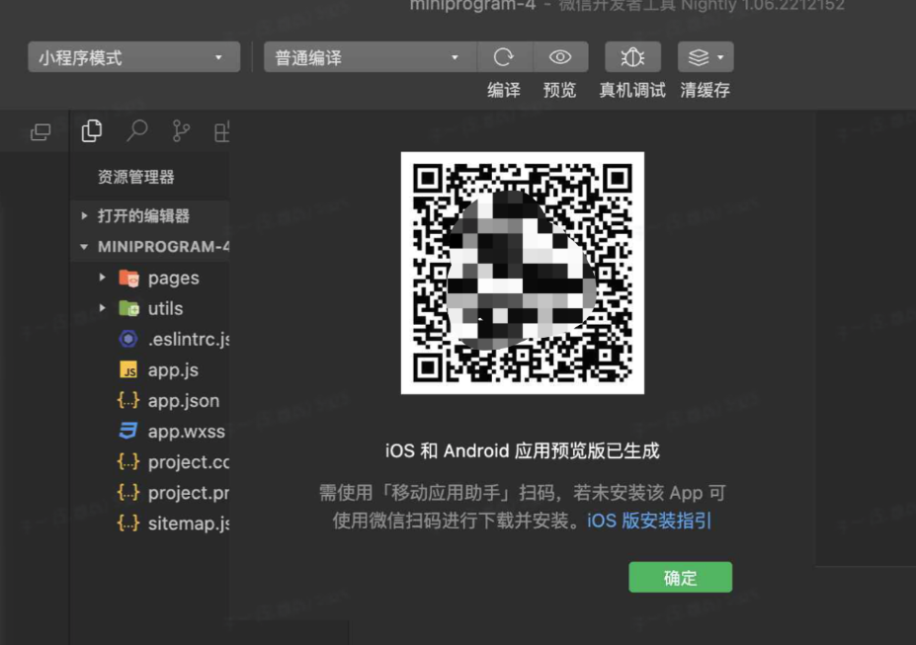Open the app.wxss file
Viewport: 916px width, 645px height.
pos(186,431)
